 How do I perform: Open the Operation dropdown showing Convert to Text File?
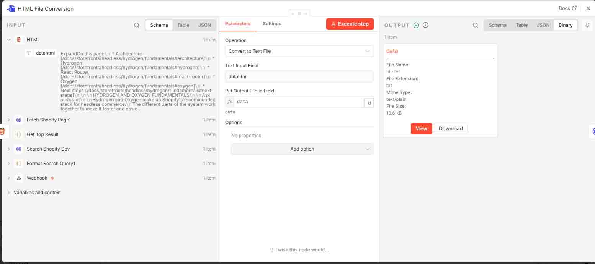click(x=299, y=51)
